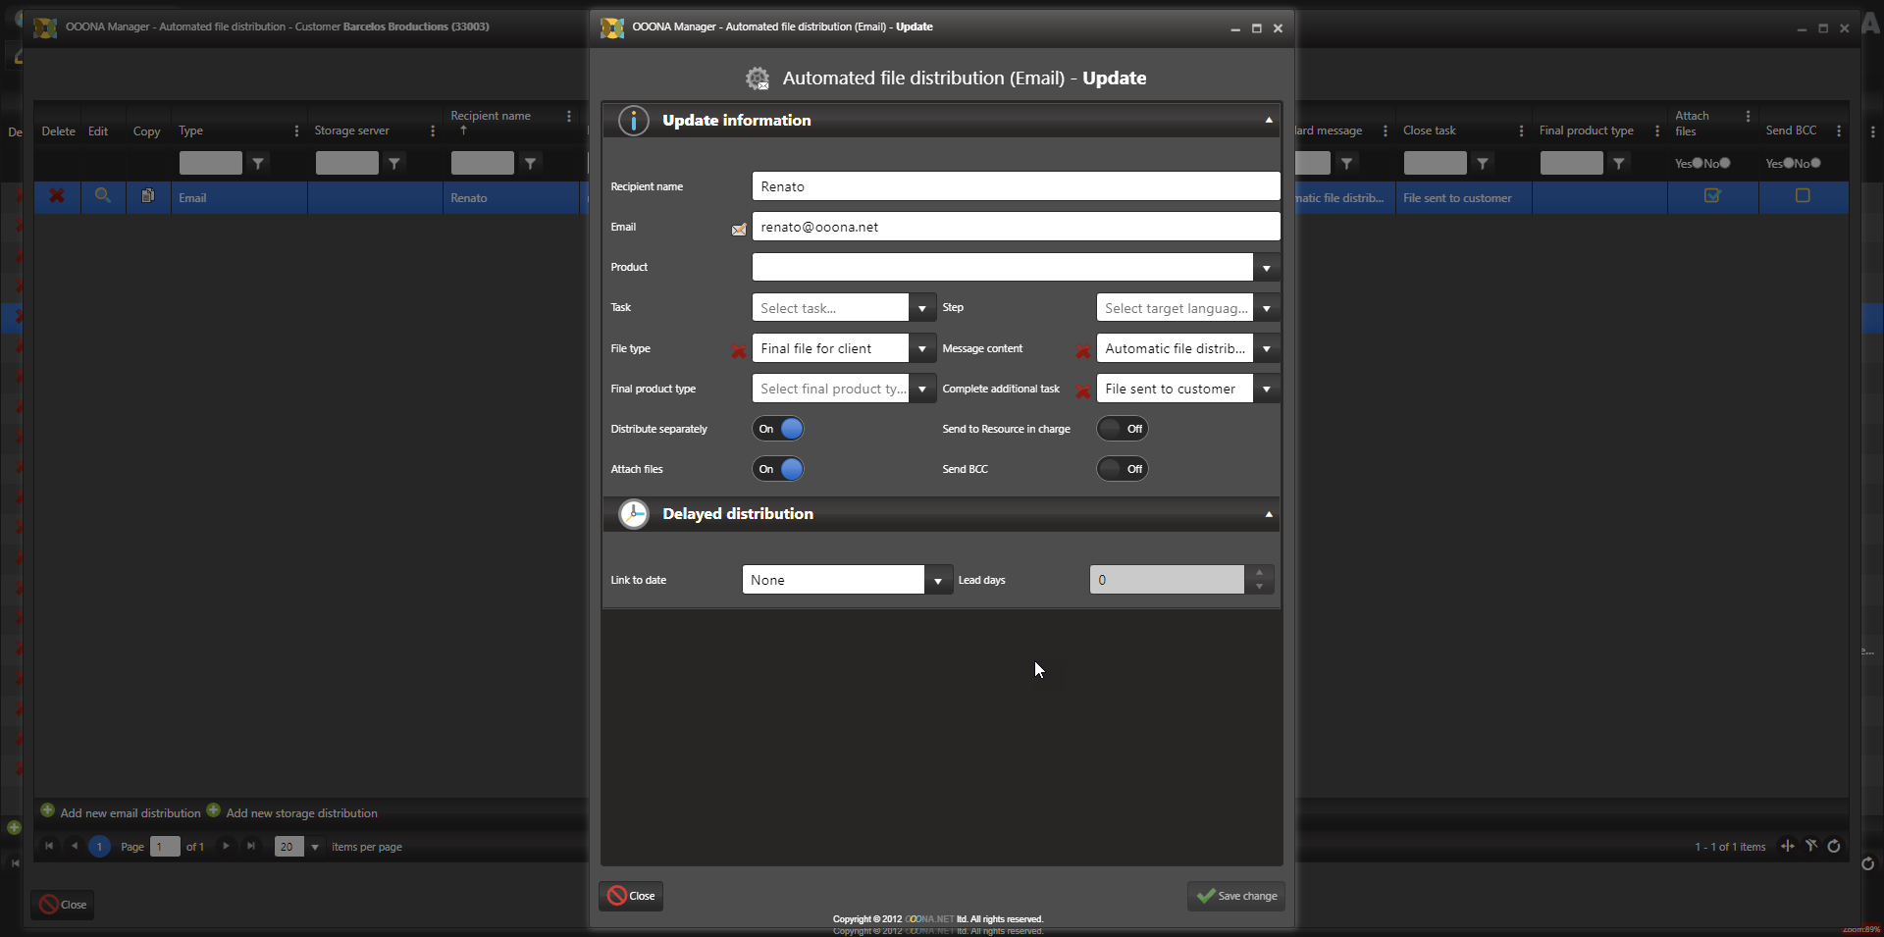The image size is (1884, 937).
Task: Click the magnifier edit icon in Renato row
Action: (x=102, y=196)
